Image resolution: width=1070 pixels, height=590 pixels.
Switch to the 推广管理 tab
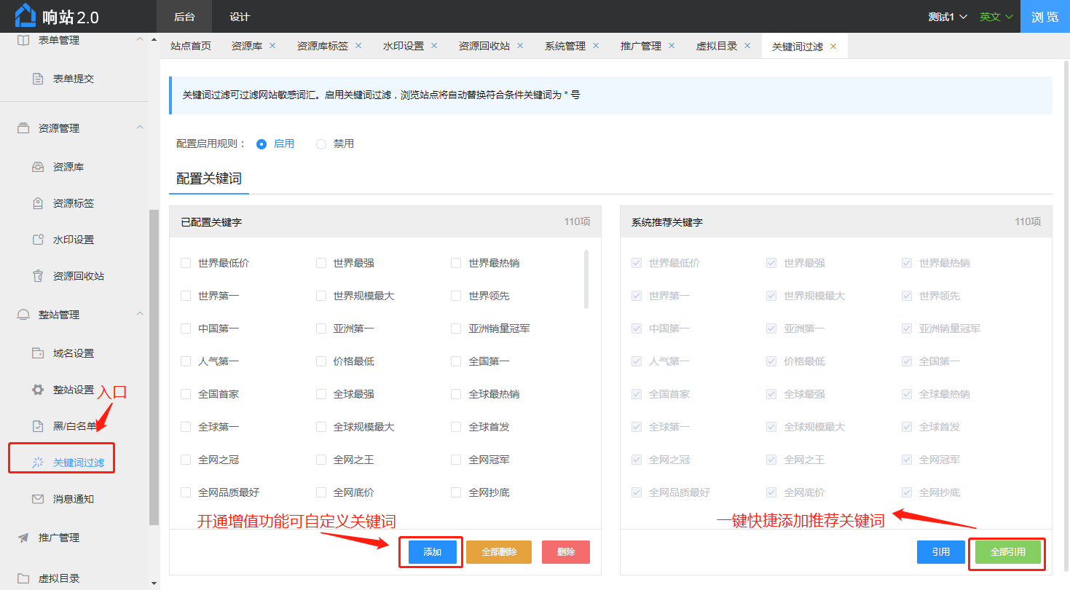640,46
